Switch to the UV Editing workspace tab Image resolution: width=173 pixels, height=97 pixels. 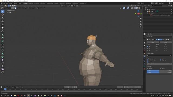[43, 4]
